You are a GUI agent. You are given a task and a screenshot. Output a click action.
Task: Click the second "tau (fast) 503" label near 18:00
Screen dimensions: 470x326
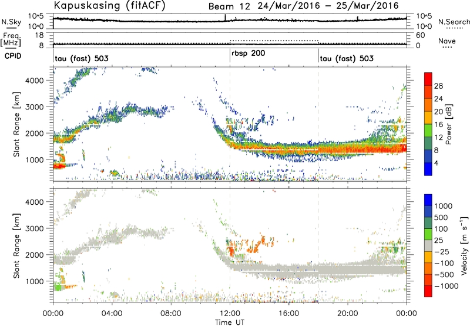(347, 58)
